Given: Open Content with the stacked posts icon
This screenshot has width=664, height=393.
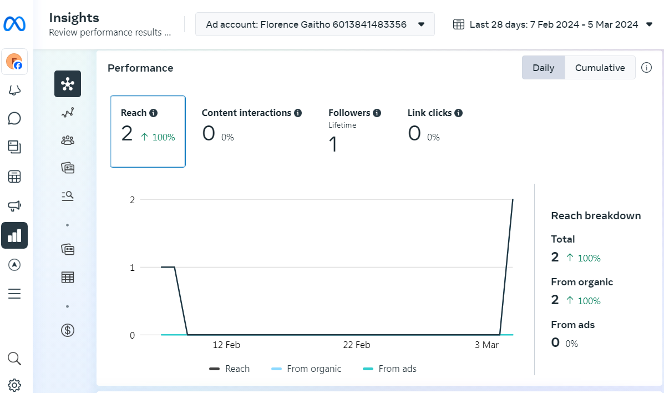Looking at the screenshot, I should click(x=15, y=147).
